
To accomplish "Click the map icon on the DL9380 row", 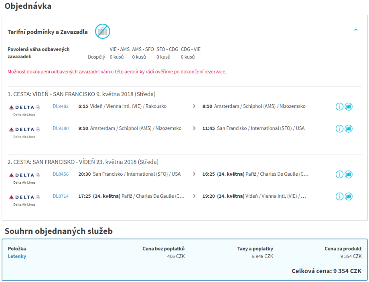I will tap(349, 129).
